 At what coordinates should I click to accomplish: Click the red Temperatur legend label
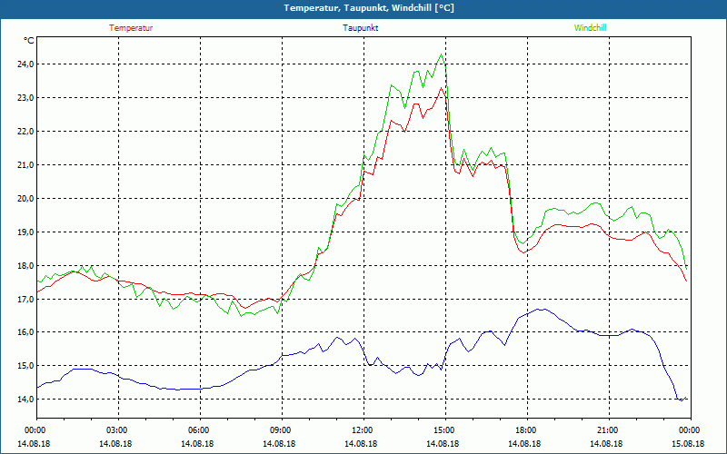point(131,28)
